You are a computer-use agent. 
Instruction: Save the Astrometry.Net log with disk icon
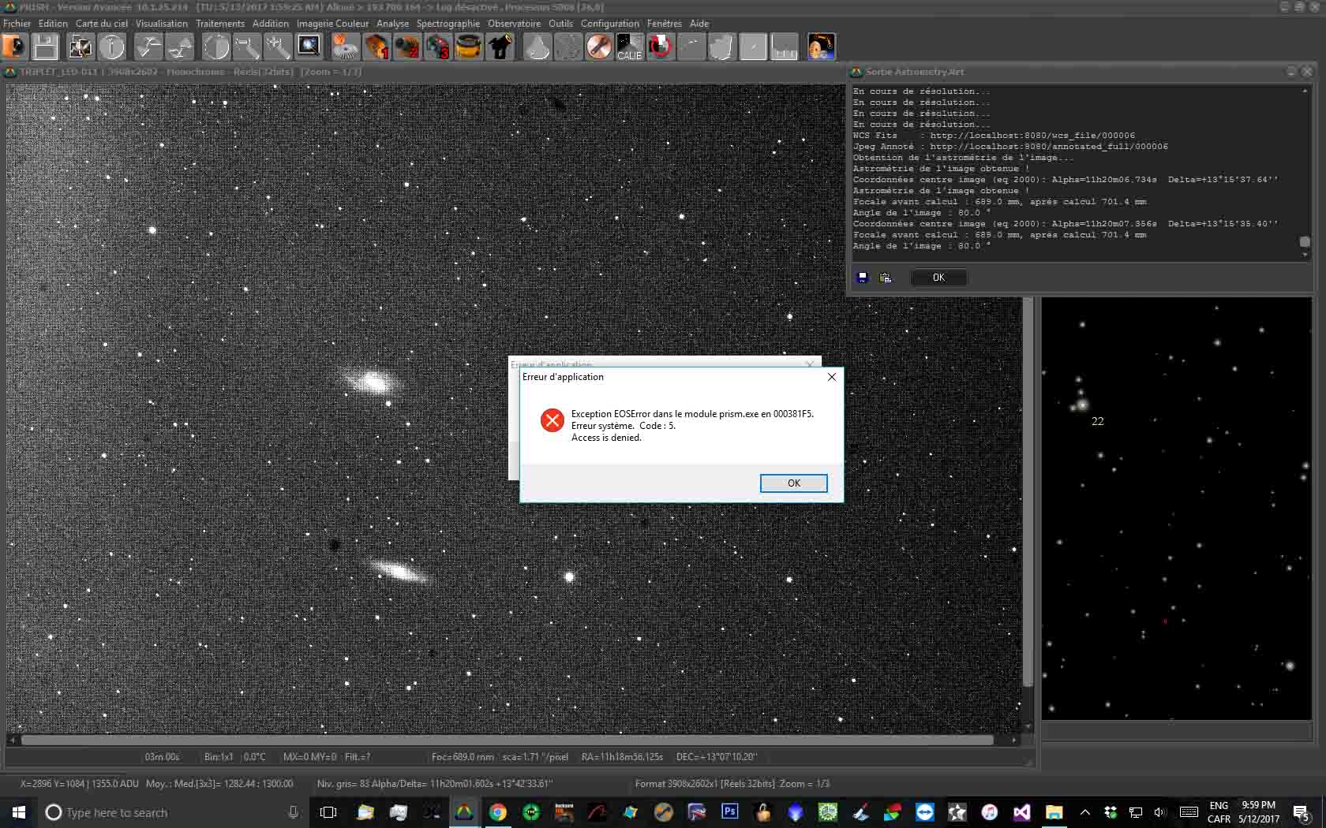tap(863, 278)
